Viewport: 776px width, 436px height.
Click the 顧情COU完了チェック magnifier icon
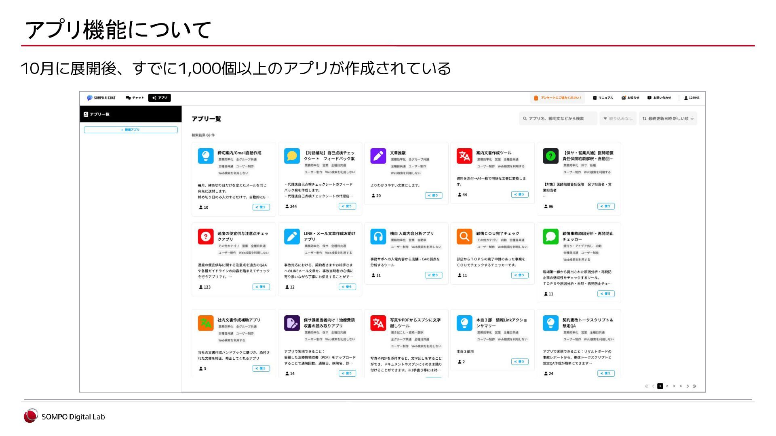point(464,237)
